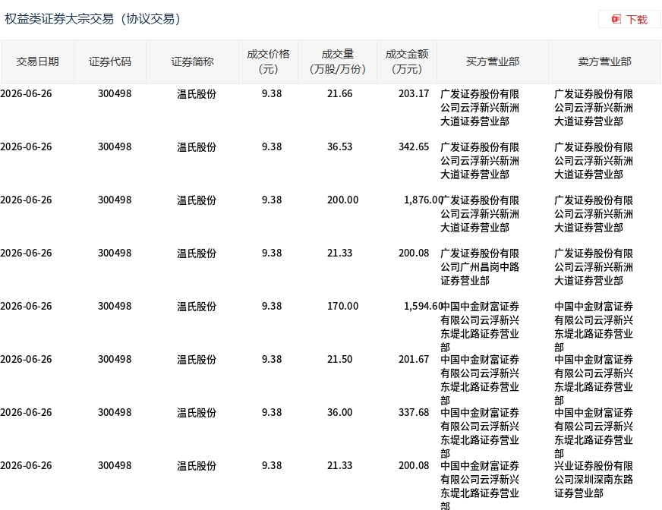Select the amount value 201.67

pos(413,359)
